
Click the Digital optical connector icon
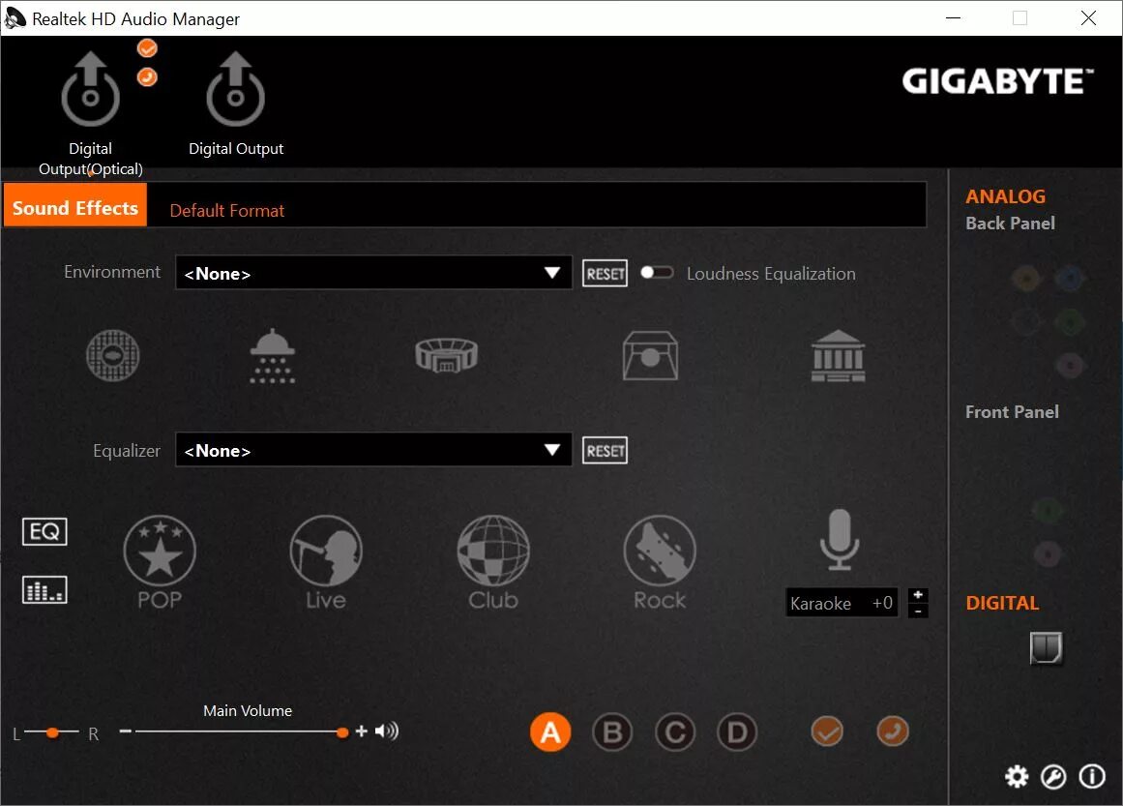point(1047,648)
